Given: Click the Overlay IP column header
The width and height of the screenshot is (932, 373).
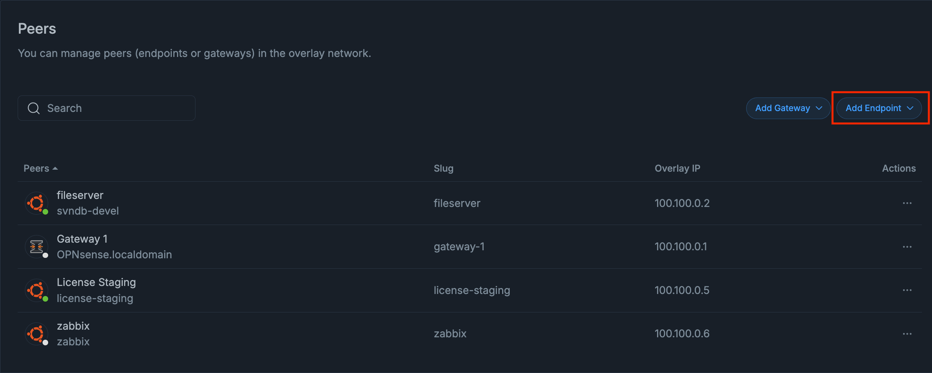Looking at the screenshot, I should click(x=677, y=168).
